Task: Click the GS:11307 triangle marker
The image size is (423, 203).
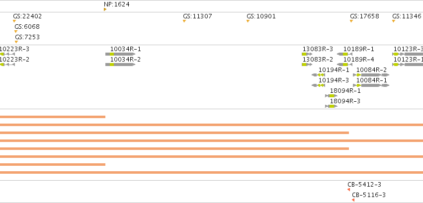Action: 184,21
